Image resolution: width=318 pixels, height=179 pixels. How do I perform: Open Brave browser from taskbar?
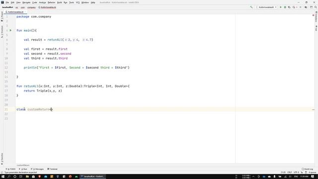tap(39, 177)
